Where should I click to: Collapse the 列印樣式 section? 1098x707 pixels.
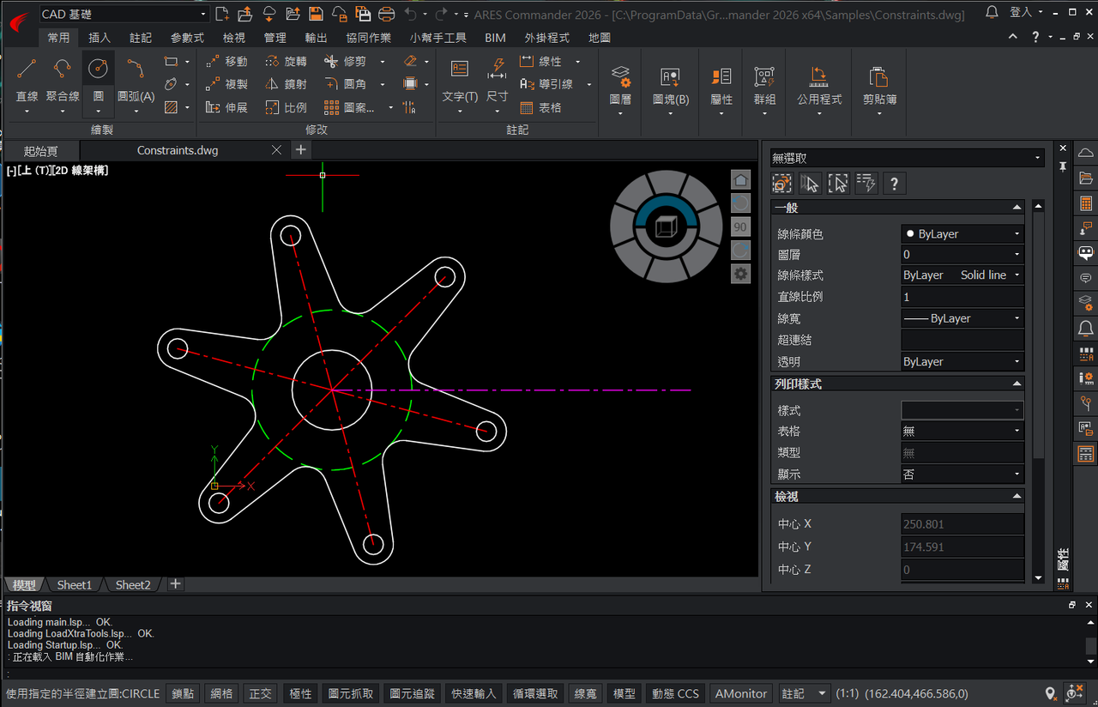[1017, 384]
